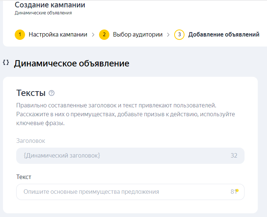The width and height of the screenshot is (267, 217).
Task: Open the Выбор аудитории step
Action: (138, 35)
